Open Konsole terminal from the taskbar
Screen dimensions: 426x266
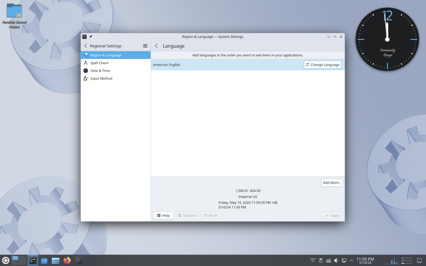click(78, 260)
